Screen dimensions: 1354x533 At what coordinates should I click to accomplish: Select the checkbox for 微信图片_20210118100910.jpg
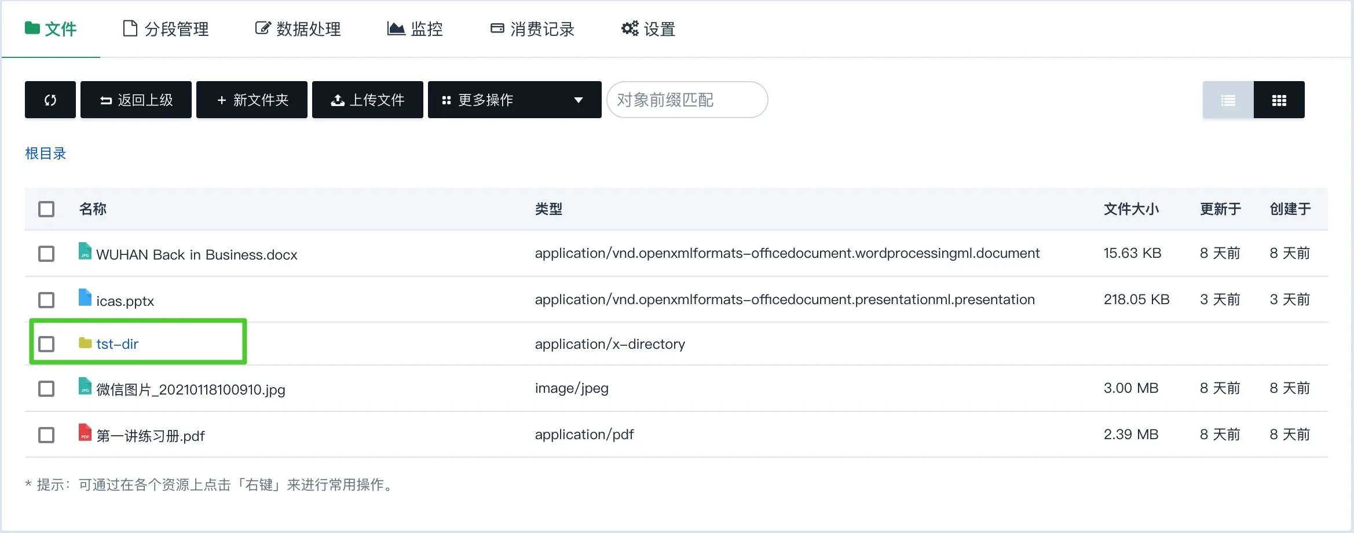46,389
